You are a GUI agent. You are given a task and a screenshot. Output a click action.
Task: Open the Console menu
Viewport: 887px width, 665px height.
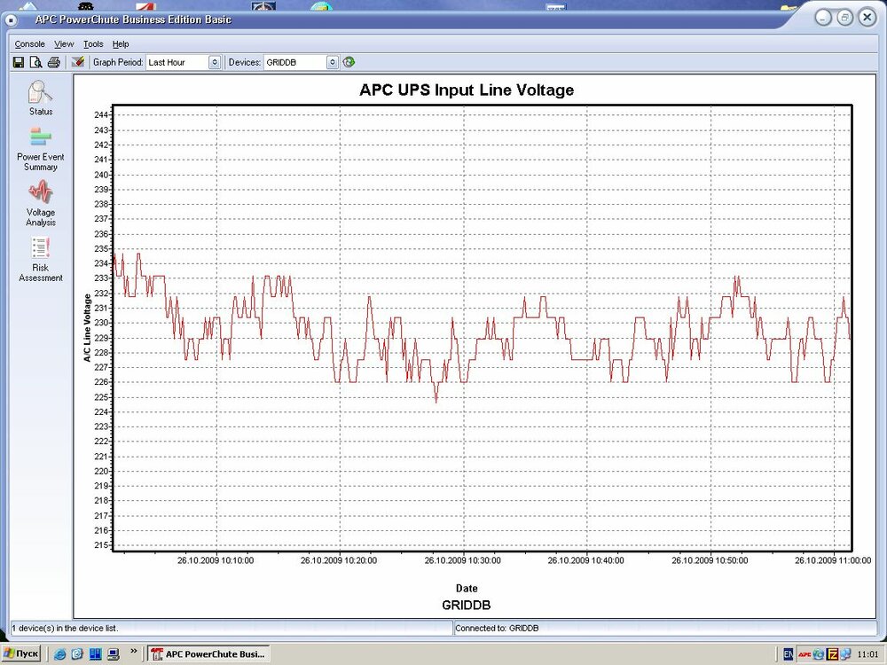29,43
